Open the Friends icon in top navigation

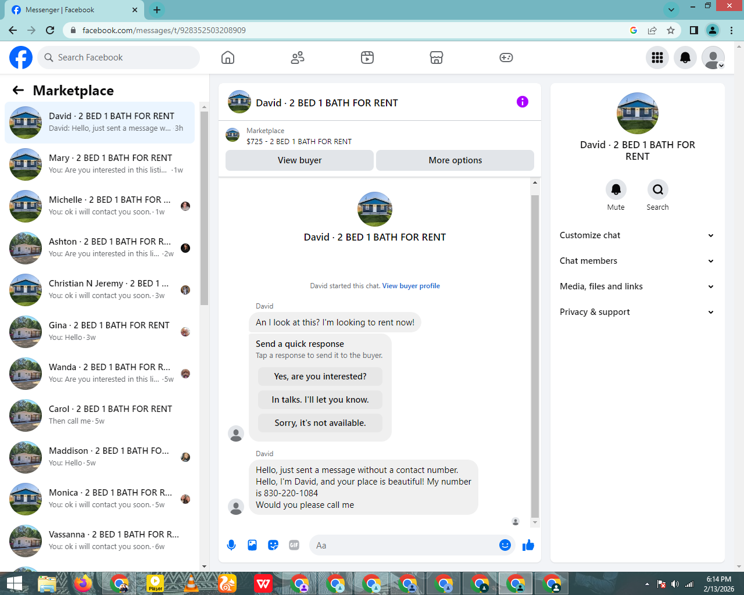(298, 58)
